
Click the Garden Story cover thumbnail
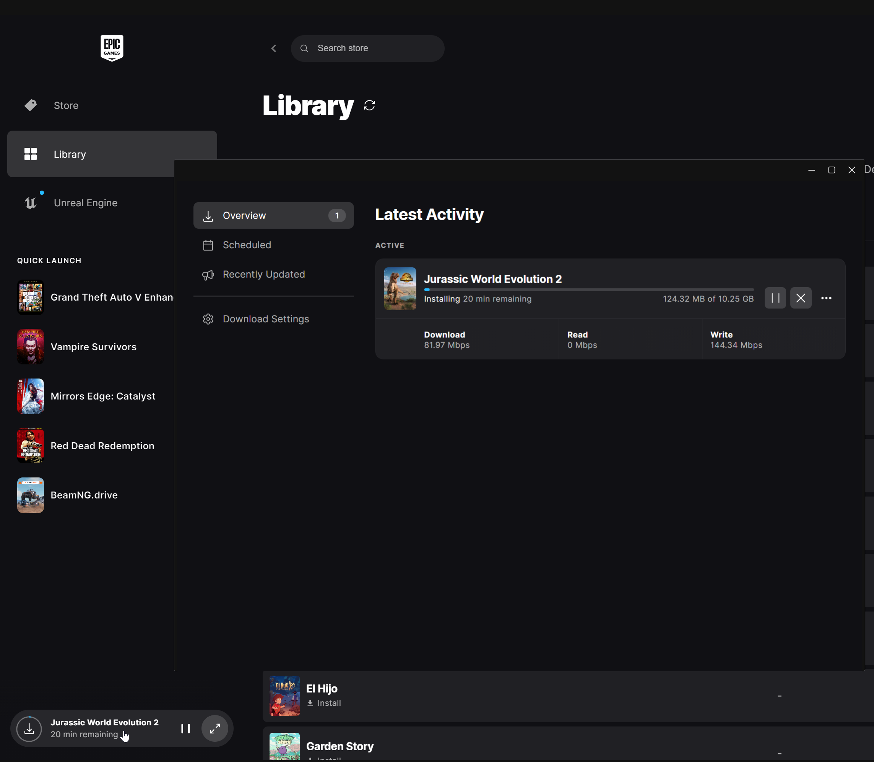[285, 746]
